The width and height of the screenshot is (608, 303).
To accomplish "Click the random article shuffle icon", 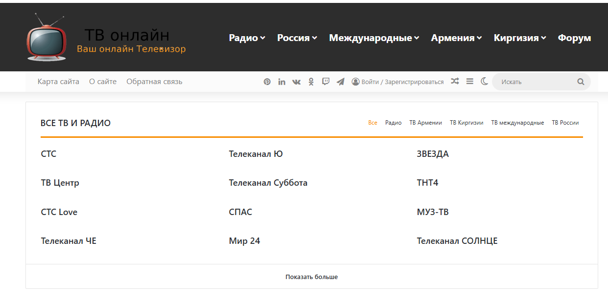I will tap(455, 81).
